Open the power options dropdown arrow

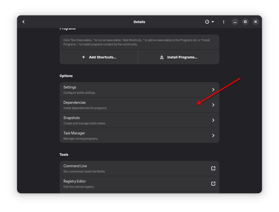[x=213, y=22]
